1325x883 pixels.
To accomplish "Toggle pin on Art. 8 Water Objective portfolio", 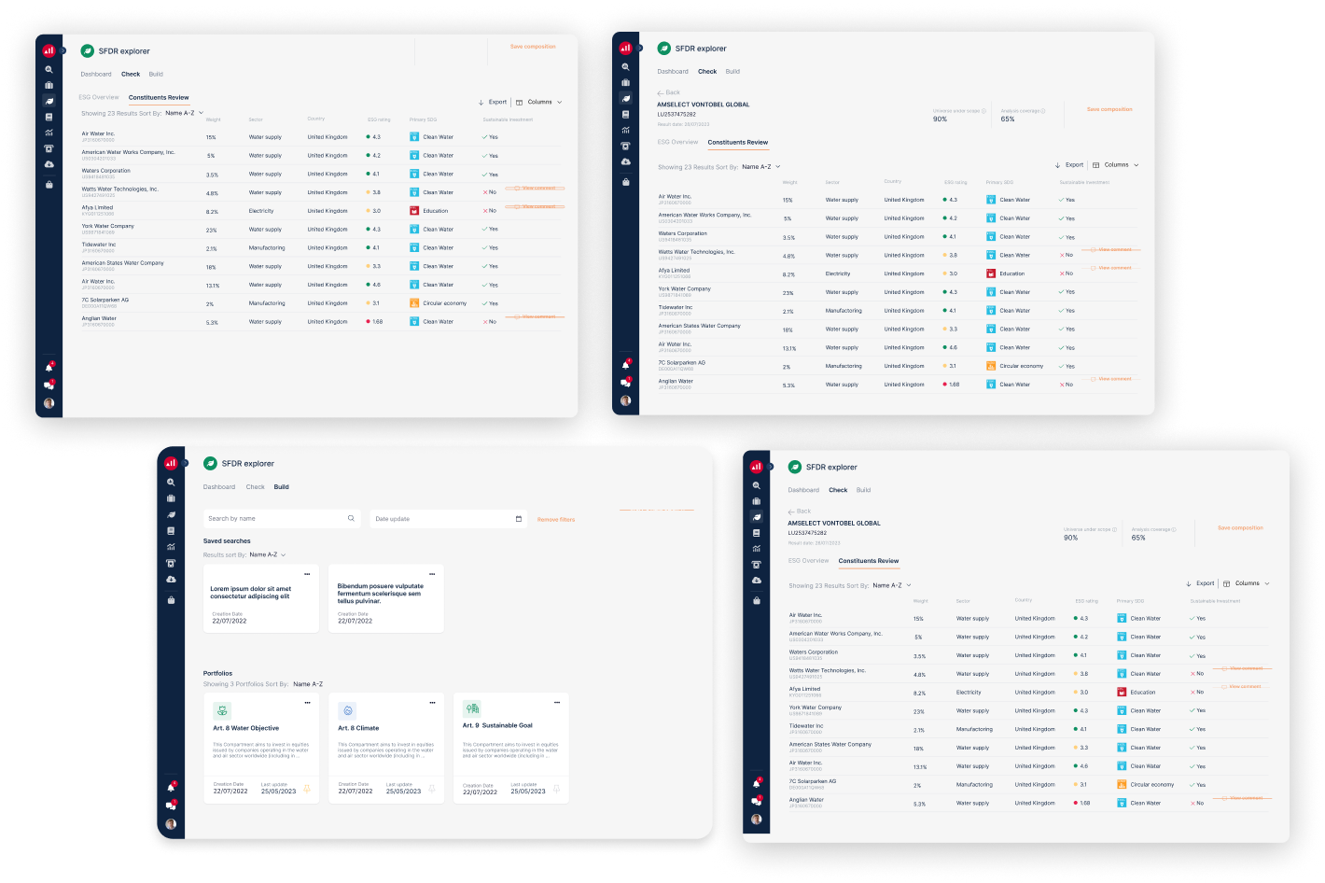I will 307,790.
